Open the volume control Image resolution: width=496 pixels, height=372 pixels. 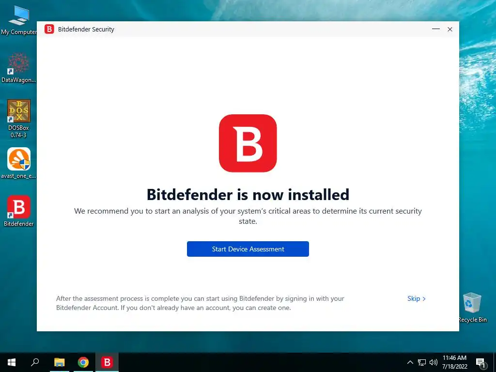pyautogui.click(x=434, y=362)
